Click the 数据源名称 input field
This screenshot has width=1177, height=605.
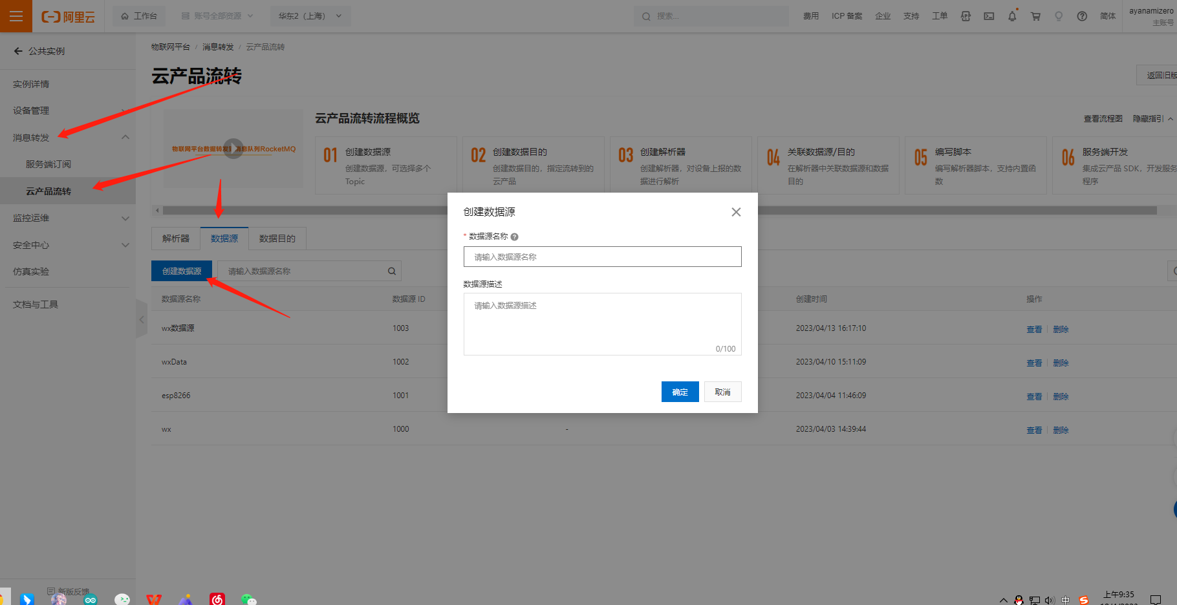tap(602, 257)
